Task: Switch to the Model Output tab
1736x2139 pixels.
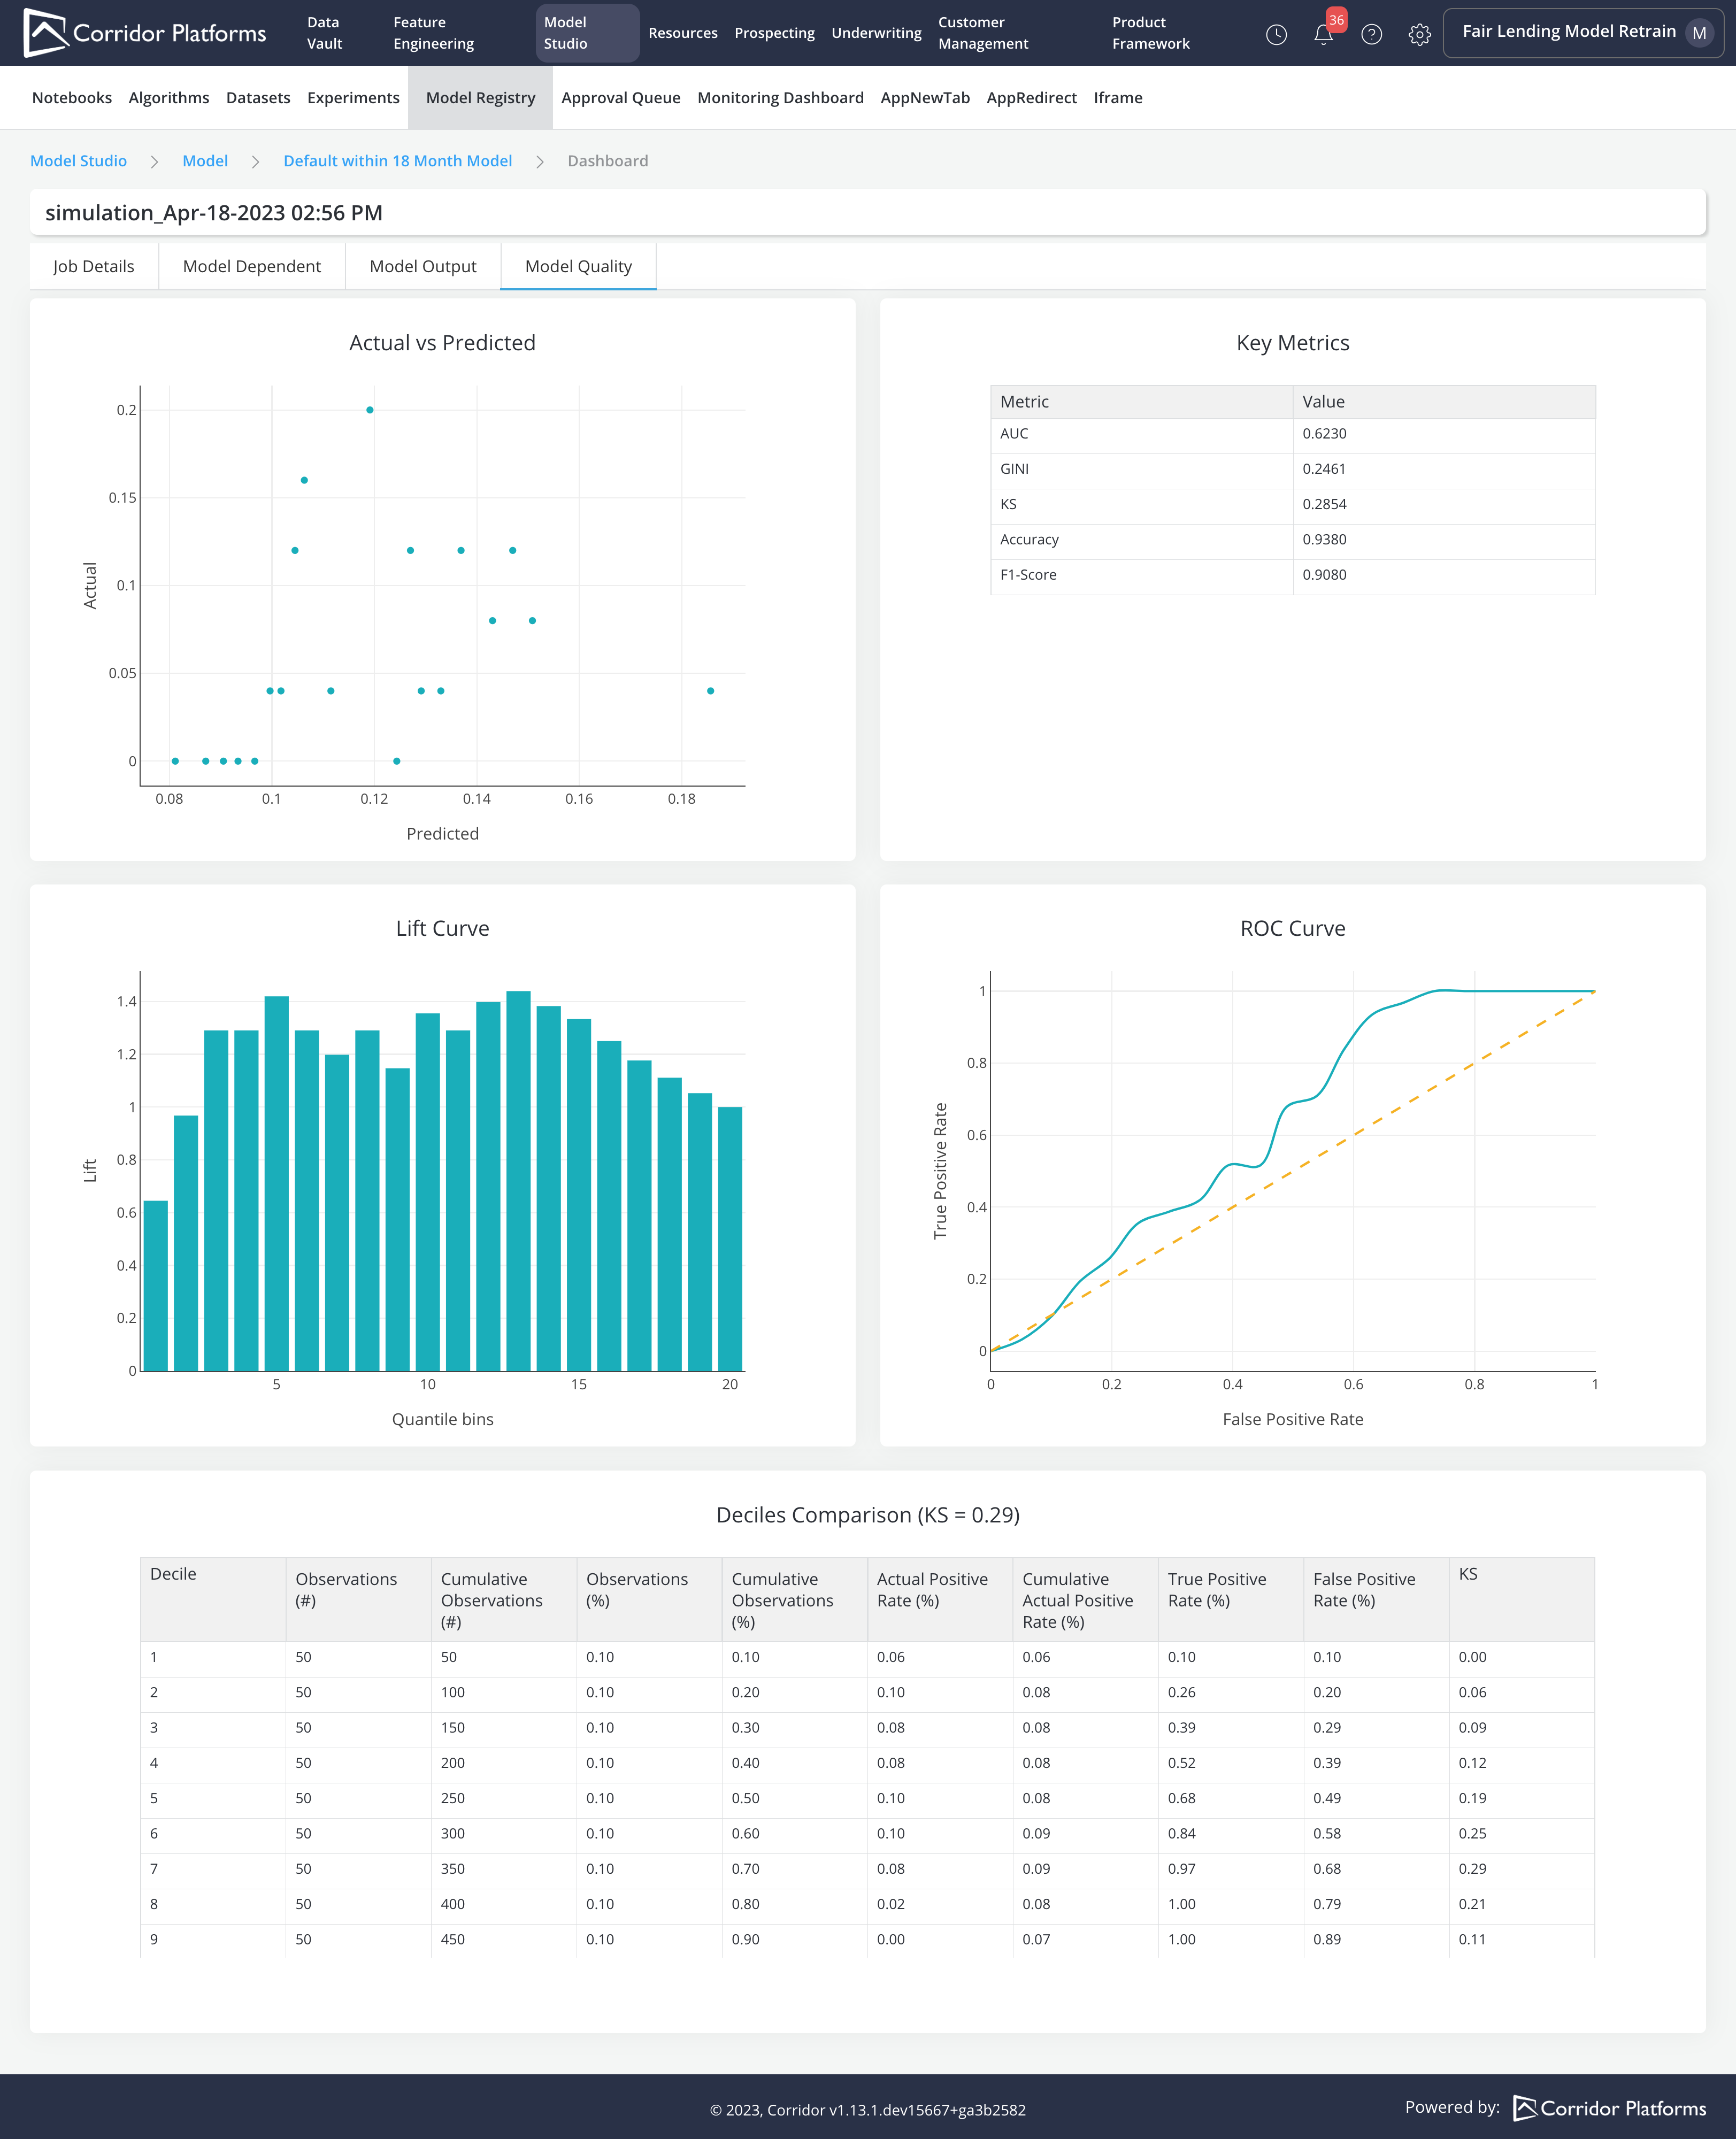Action: pyautogui.click(x=423, y=266)
